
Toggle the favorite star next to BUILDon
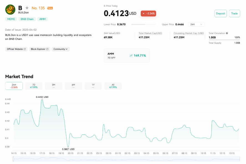click(x=27, y=8)
